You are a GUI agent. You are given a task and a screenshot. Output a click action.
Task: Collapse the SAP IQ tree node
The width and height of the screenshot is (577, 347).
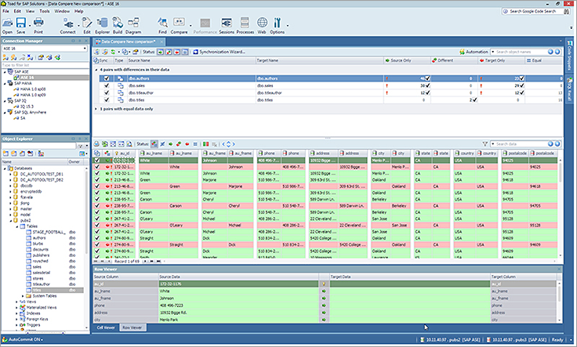(x=5, y=101)
